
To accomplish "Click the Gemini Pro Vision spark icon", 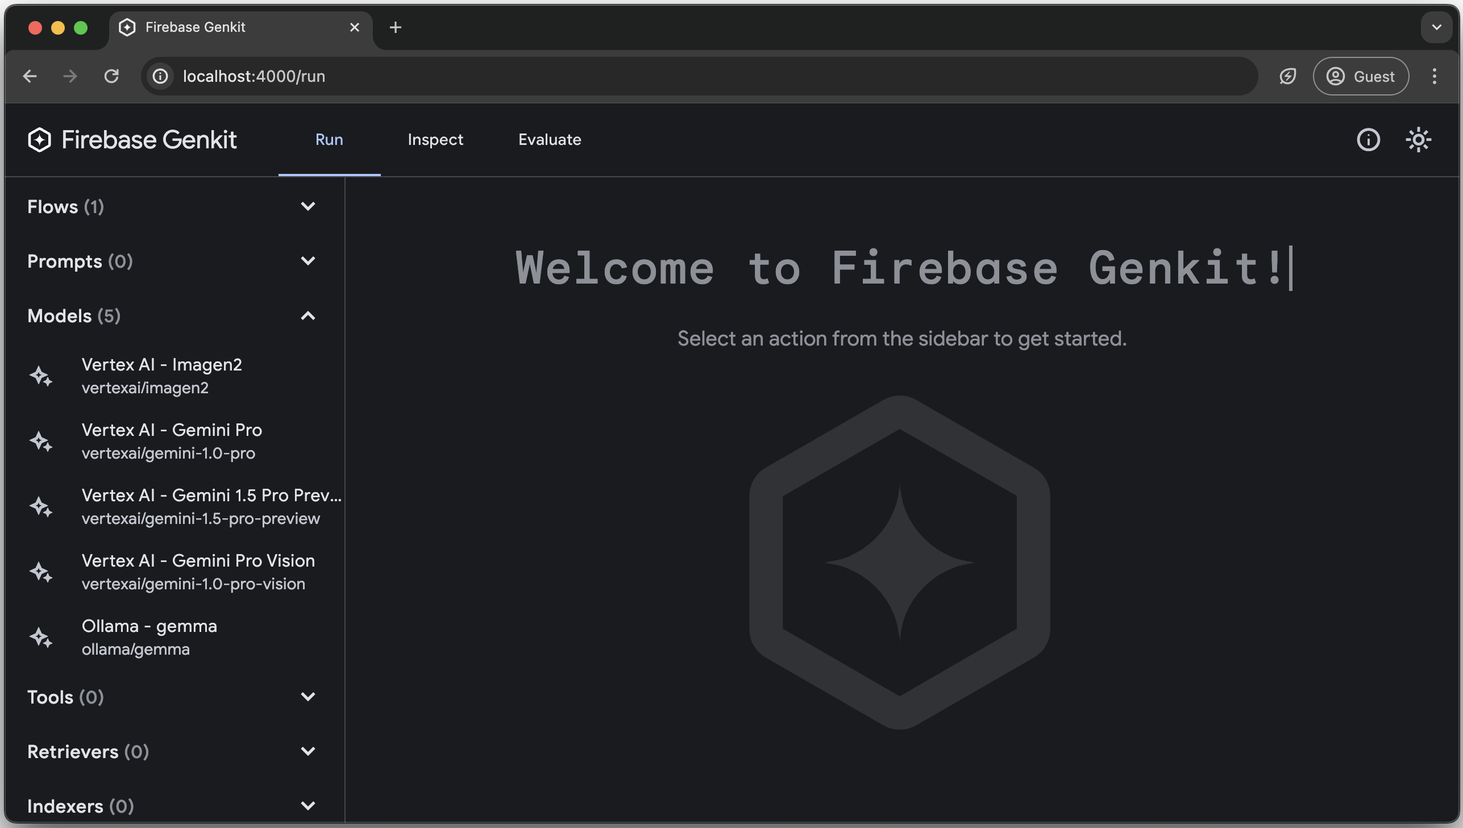I will (41, 572).
